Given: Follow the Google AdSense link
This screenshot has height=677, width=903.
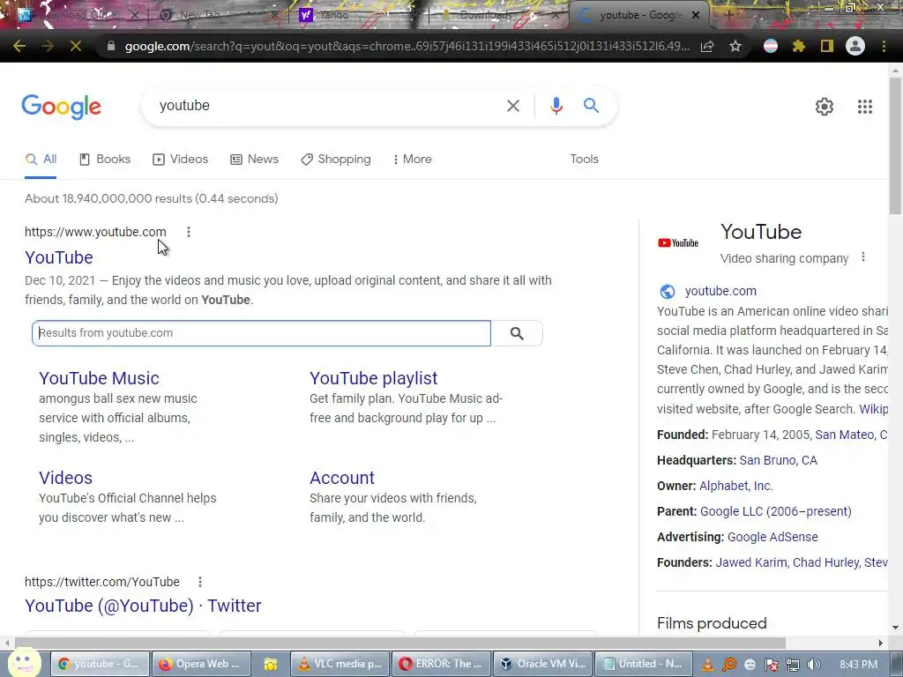Looking at the screenshot, I should click(772, 537).
